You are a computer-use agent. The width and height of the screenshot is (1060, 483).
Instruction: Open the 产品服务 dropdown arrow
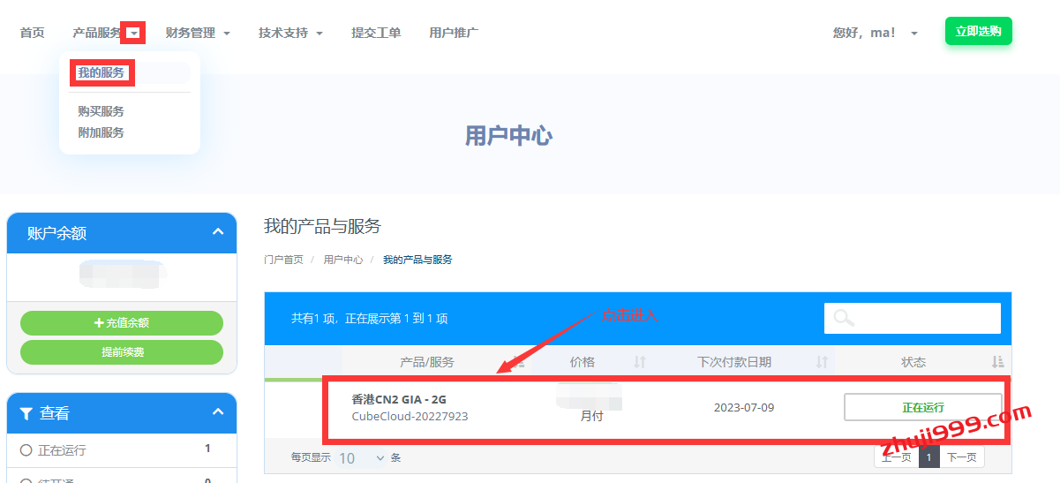click(x=133, y=34)
